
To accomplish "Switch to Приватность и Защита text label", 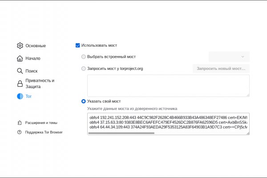I will (40, 84).
